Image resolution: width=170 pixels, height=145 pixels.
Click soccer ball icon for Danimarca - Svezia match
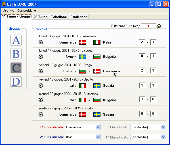point(41,114)
